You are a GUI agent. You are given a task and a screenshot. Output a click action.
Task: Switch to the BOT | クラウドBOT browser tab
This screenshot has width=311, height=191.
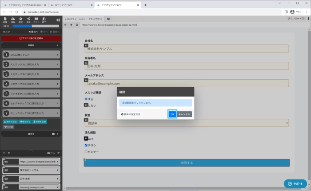tap(70, 5)
